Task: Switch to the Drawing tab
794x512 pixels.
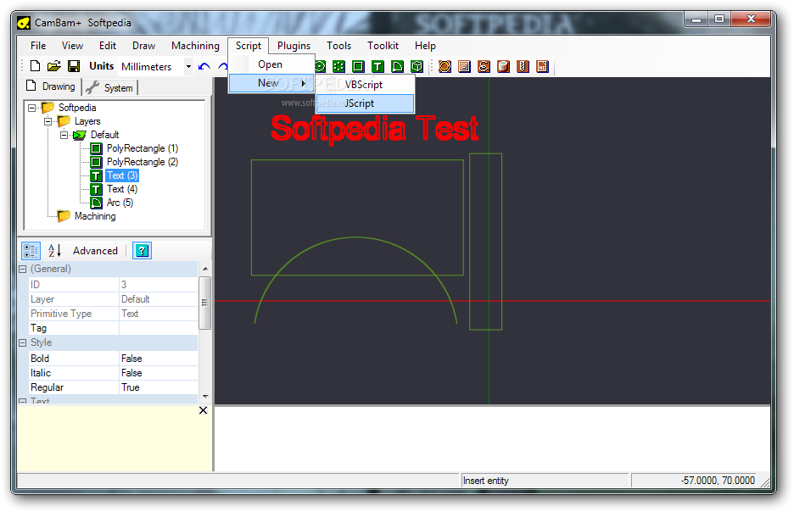Action: click(x=51, y=86)
